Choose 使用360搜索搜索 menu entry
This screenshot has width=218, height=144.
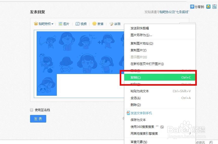(x=160, y=127)
